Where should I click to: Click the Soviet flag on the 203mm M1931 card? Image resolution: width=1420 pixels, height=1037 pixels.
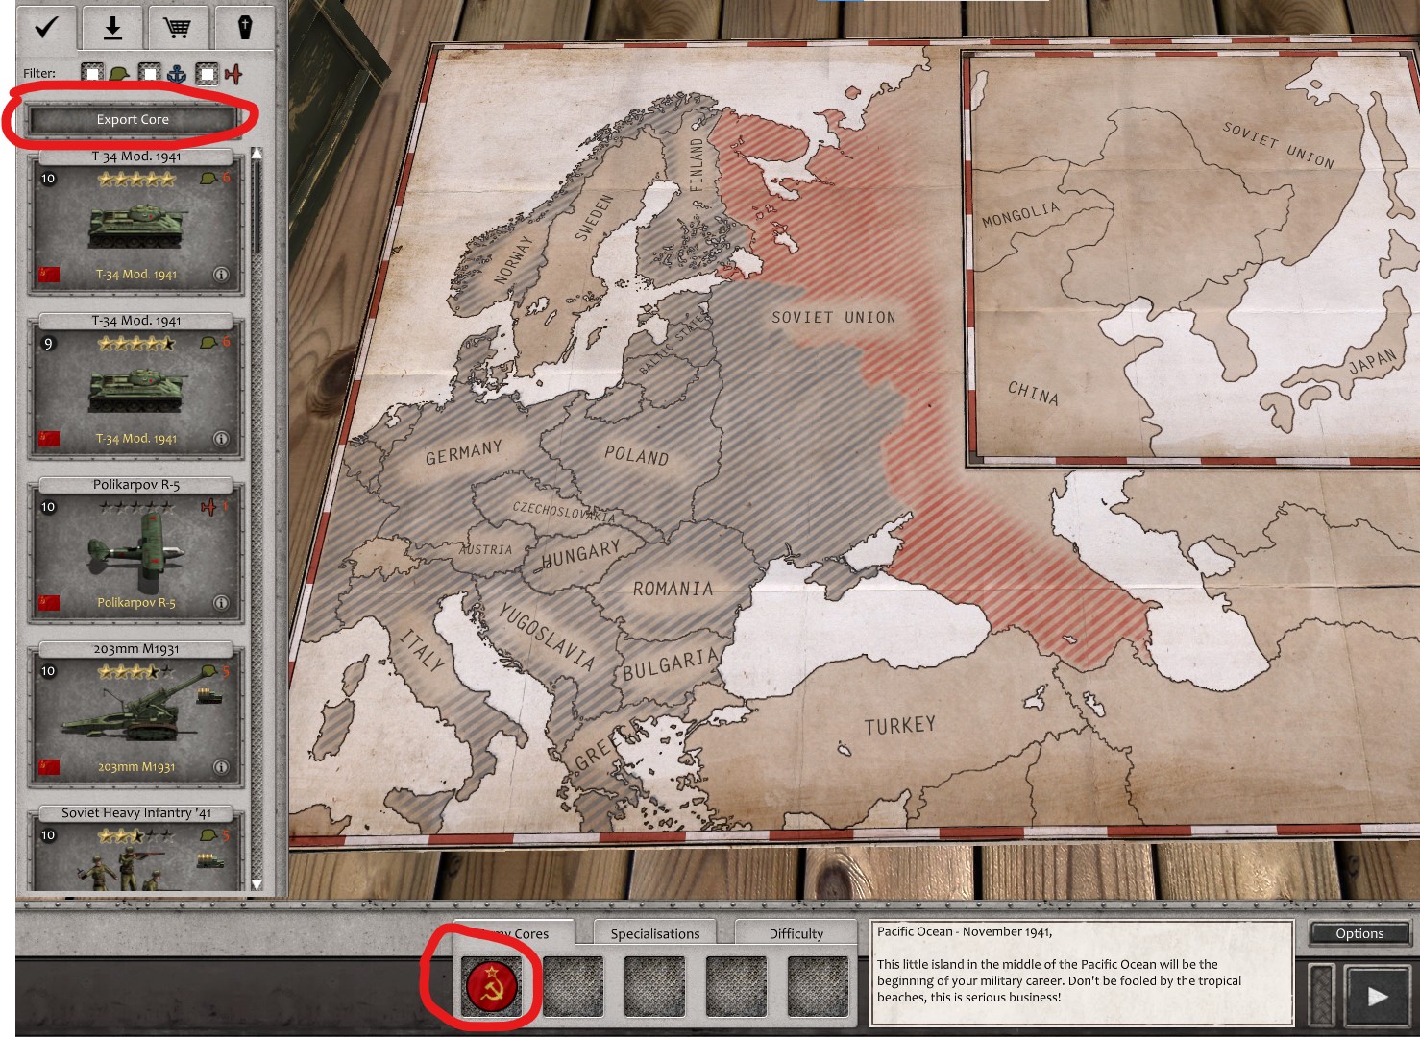(49, 767)
